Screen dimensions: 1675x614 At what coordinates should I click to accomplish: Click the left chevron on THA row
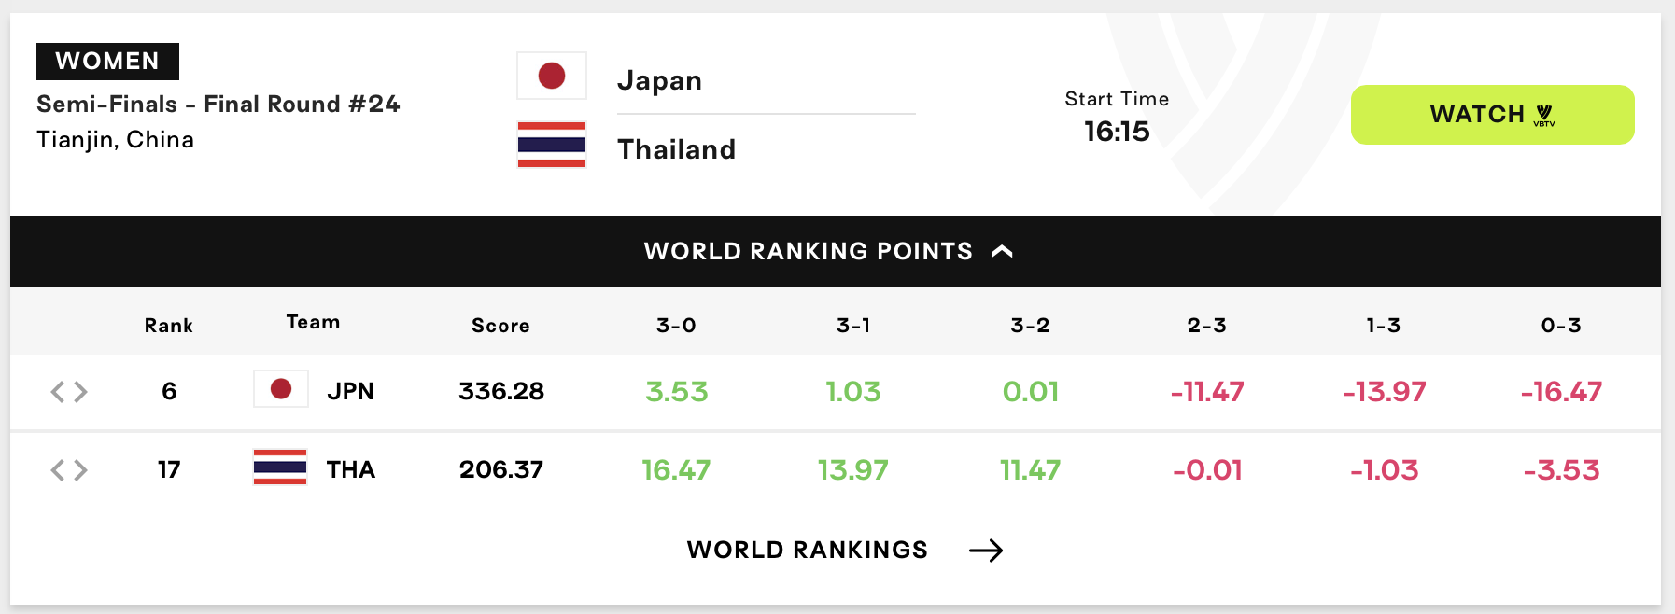[58, 470]
